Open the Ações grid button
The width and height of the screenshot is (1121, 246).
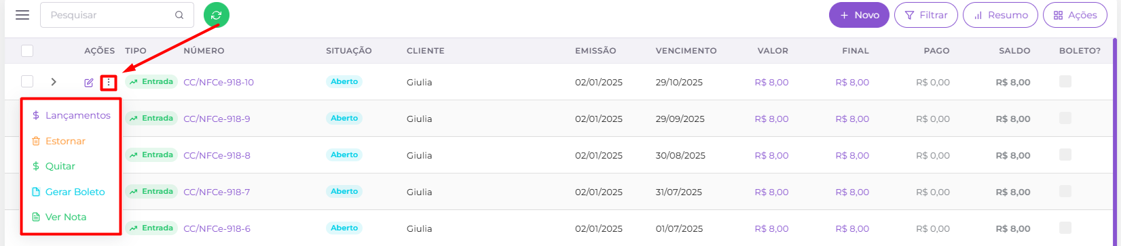click(x=1075, y=15)
